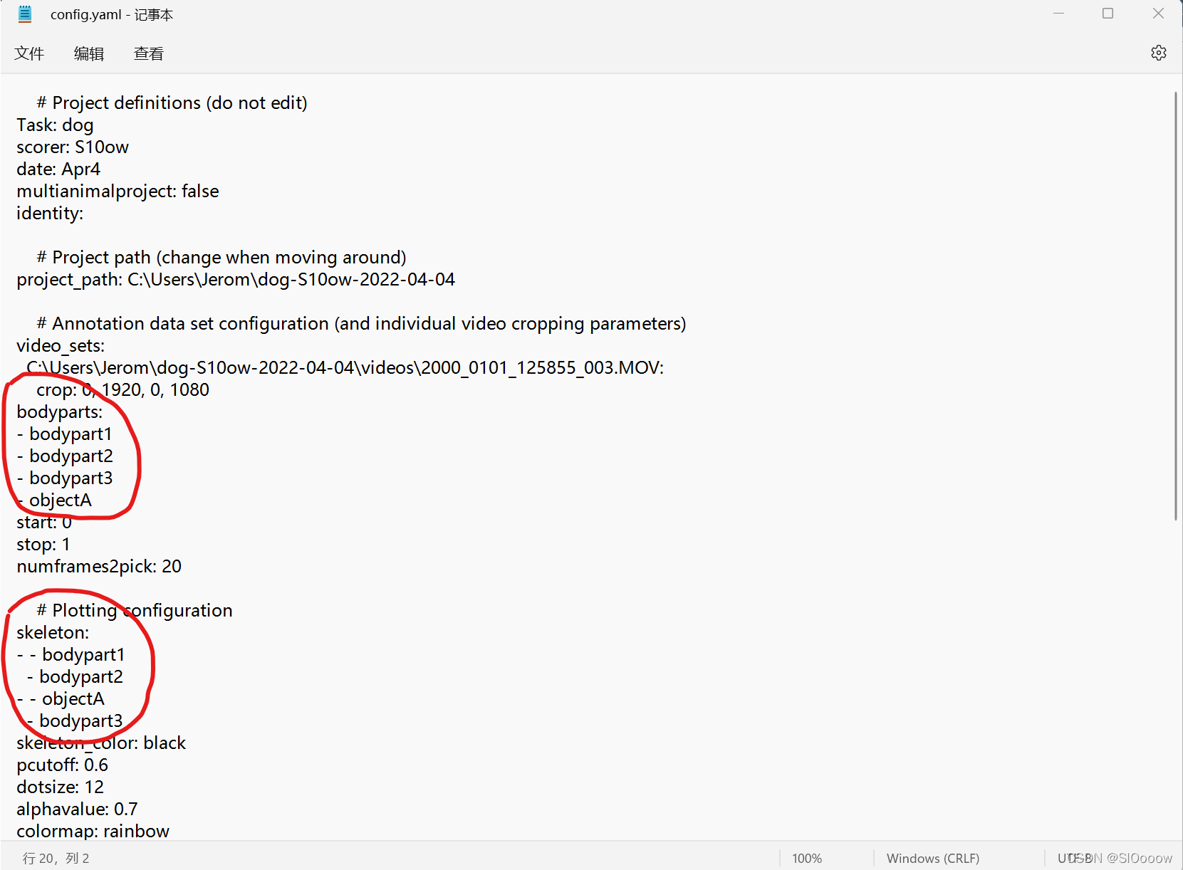1183x870 pixels.
Task: Click the line and column indicator 行 20
Action: (56, 858)
